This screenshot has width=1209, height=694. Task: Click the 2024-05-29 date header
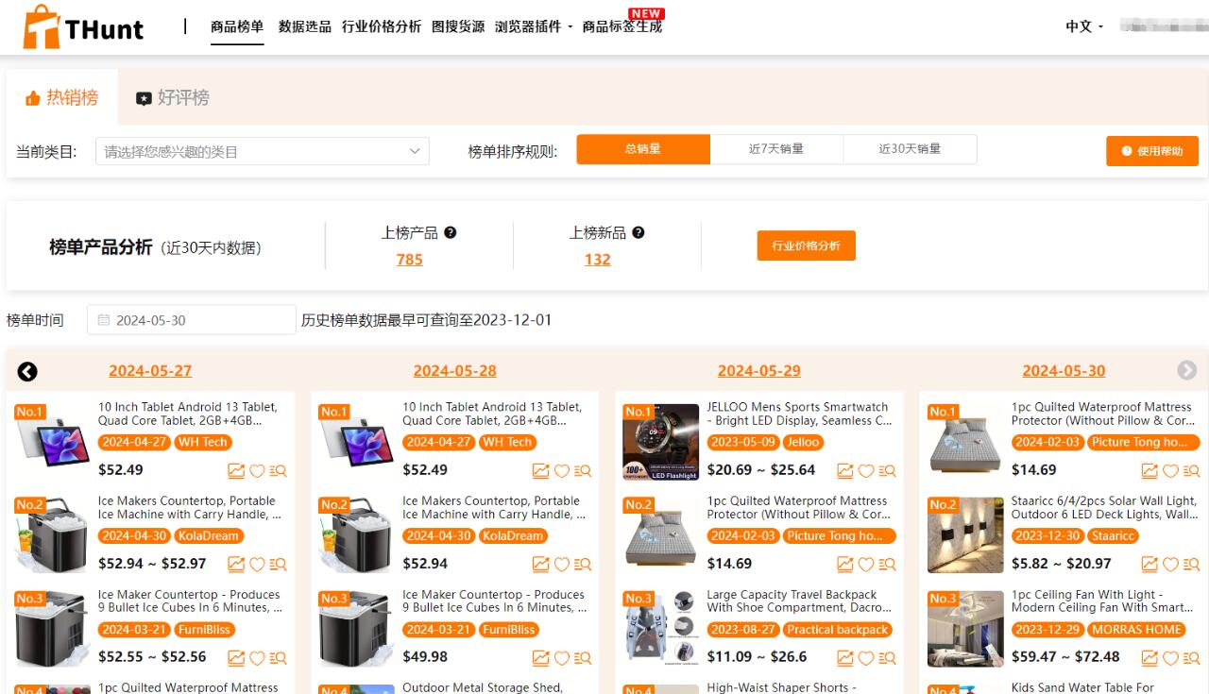point(759,371)
